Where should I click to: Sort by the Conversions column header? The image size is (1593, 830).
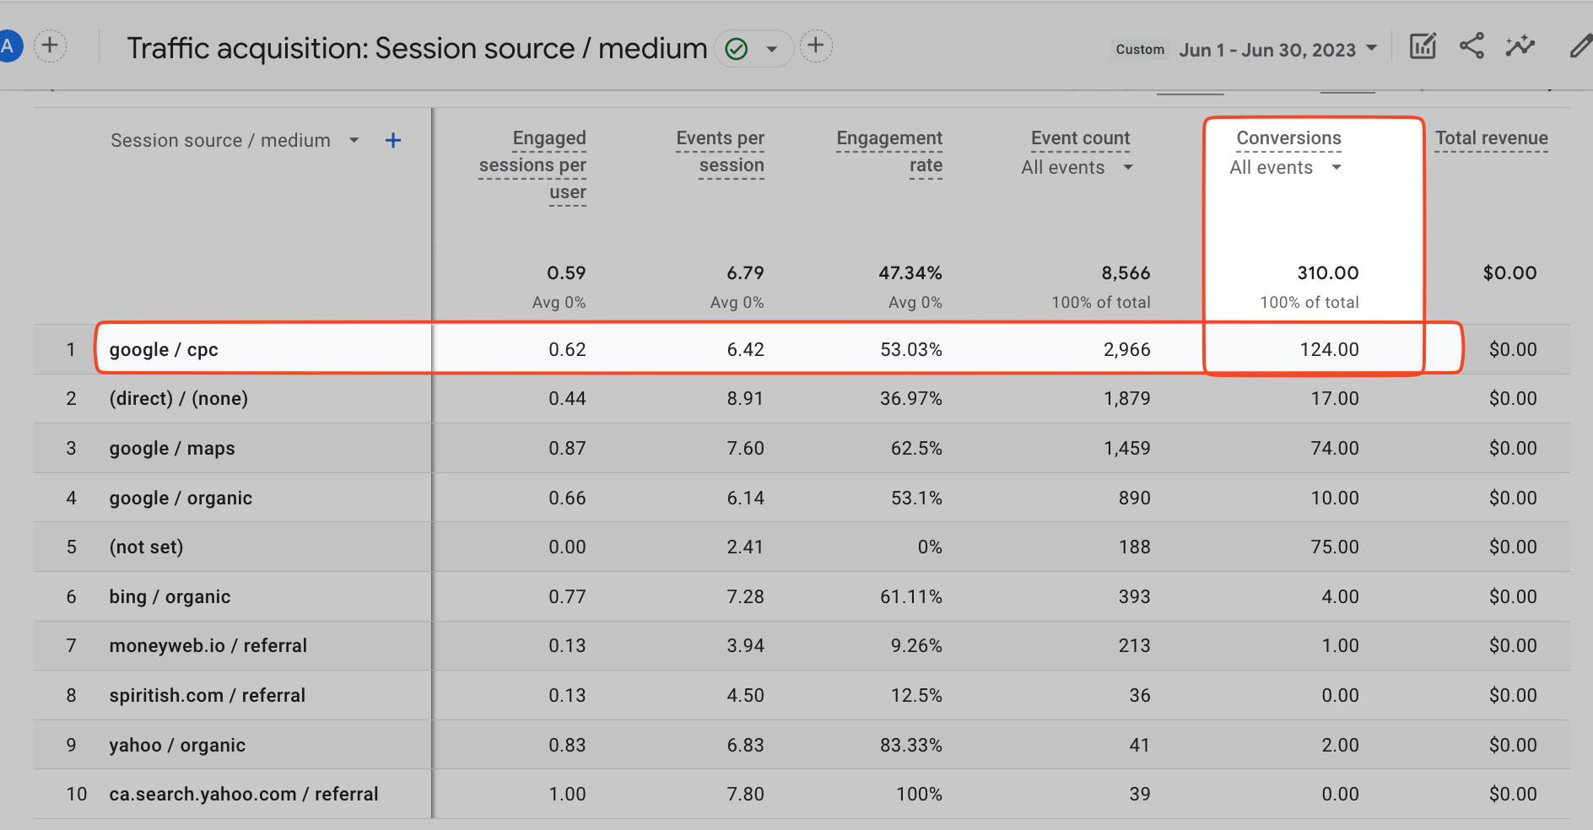pos(1288,137)
